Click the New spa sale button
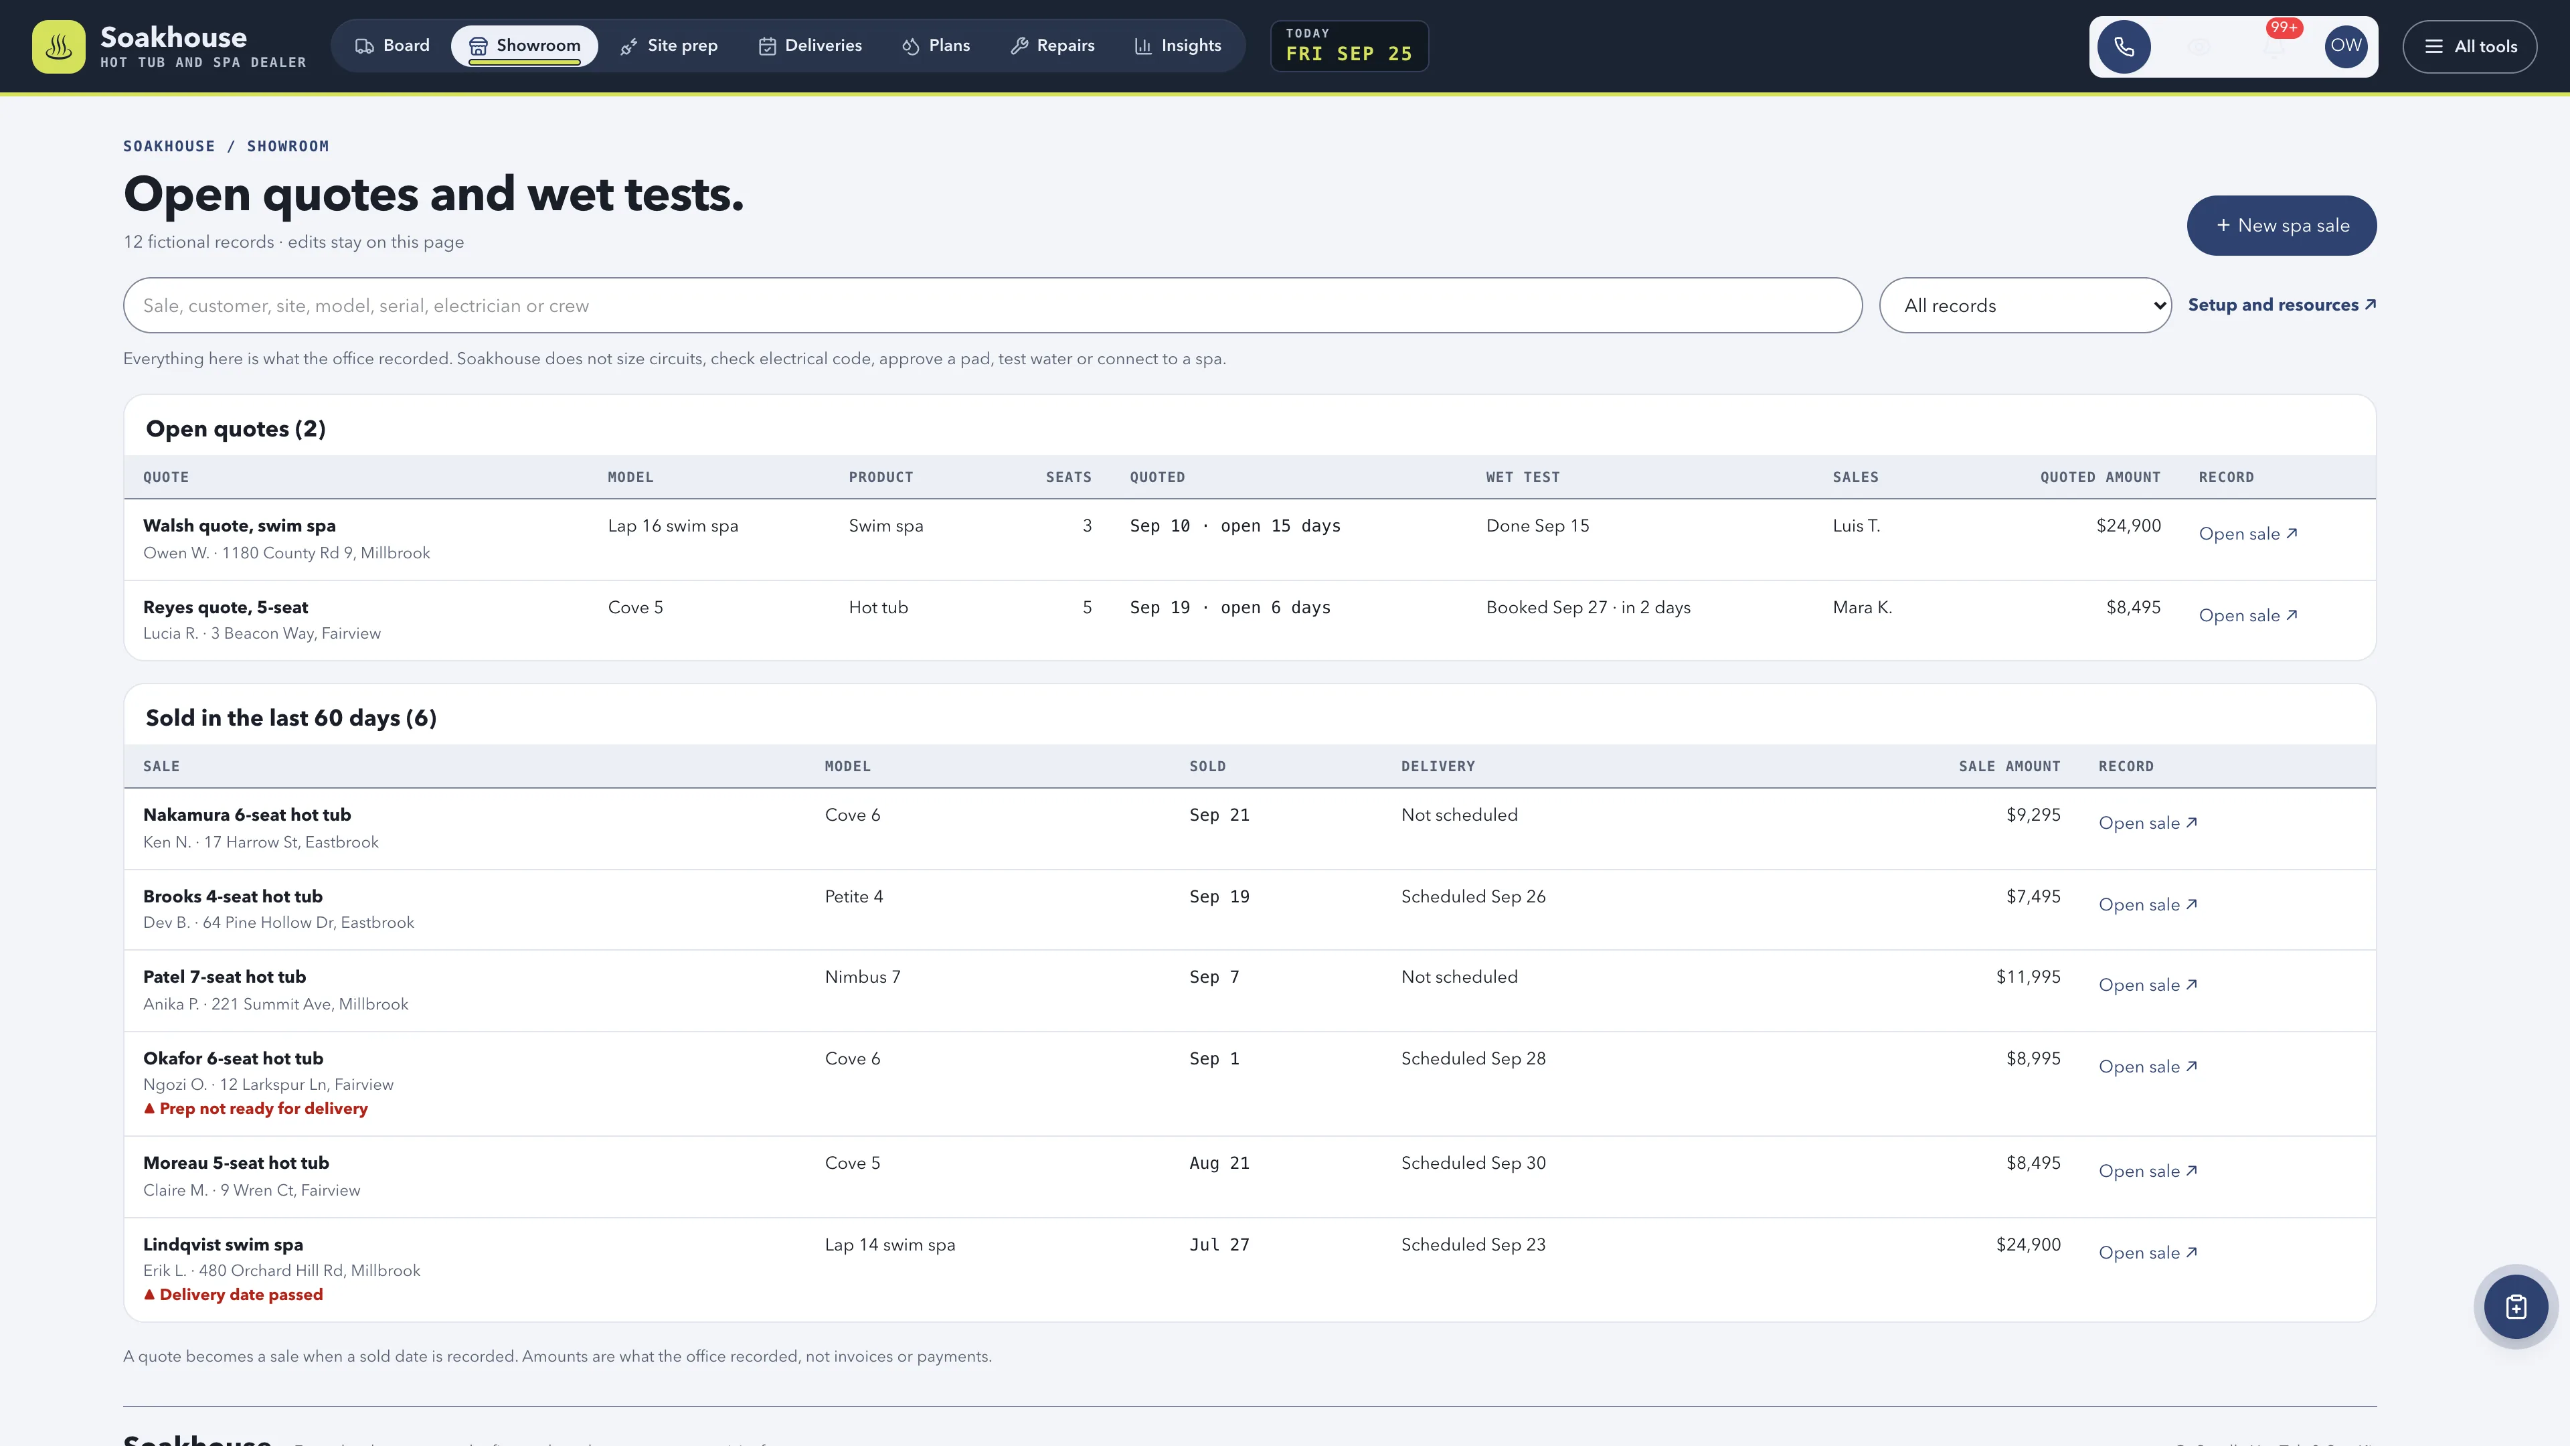Screen dimensions: 2570x1446 [2282, 226]
